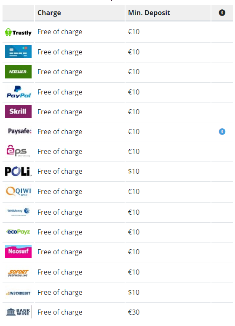Click the Trustly payment logo
The height and width of the screenshot is (326, 235).
click(18, 32)
